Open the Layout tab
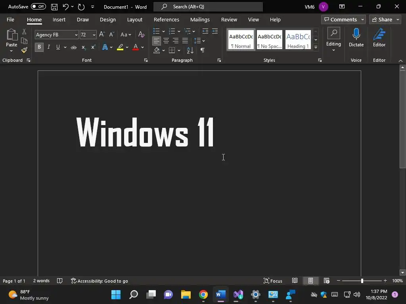Viewport: 406px width, 304px height. click(135, 20)
